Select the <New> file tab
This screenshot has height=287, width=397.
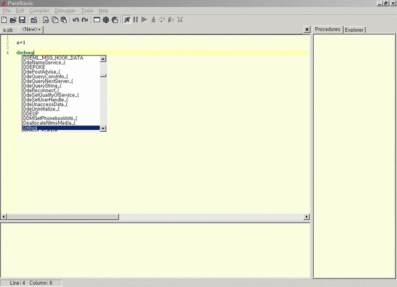tap(31, 29)
